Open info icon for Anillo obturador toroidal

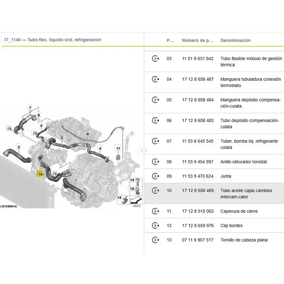click(155, 162)
